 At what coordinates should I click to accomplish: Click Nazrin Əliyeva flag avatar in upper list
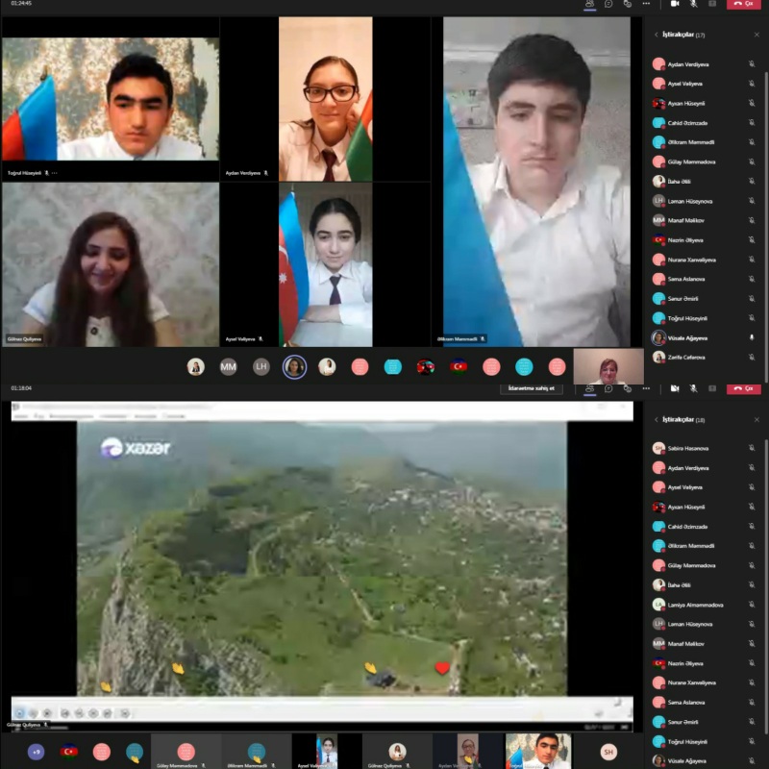point(658,239)
